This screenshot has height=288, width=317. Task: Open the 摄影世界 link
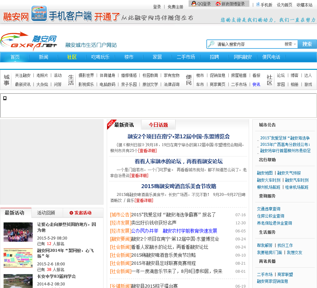coord(86,76)
